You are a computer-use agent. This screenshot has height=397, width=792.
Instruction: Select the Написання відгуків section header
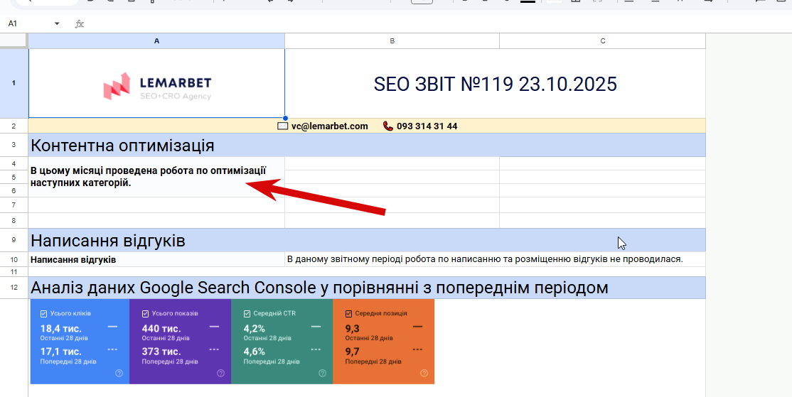click(x=367, y=240)
